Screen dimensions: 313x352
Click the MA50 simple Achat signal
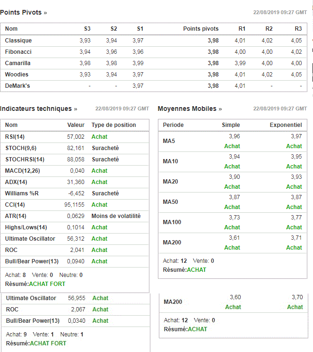coord(232,207)
